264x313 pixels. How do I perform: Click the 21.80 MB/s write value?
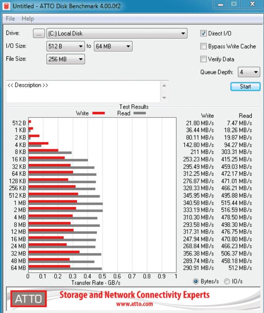(200, 123)
